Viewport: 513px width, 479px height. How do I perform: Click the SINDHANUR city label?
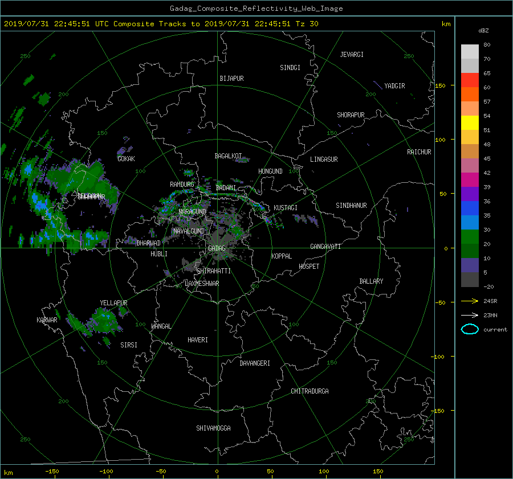point(351,206)
